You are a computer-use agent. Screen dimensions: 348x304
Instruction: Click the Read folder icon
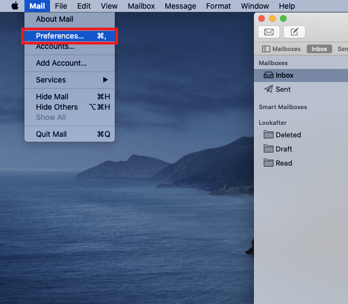pos(268,163)
